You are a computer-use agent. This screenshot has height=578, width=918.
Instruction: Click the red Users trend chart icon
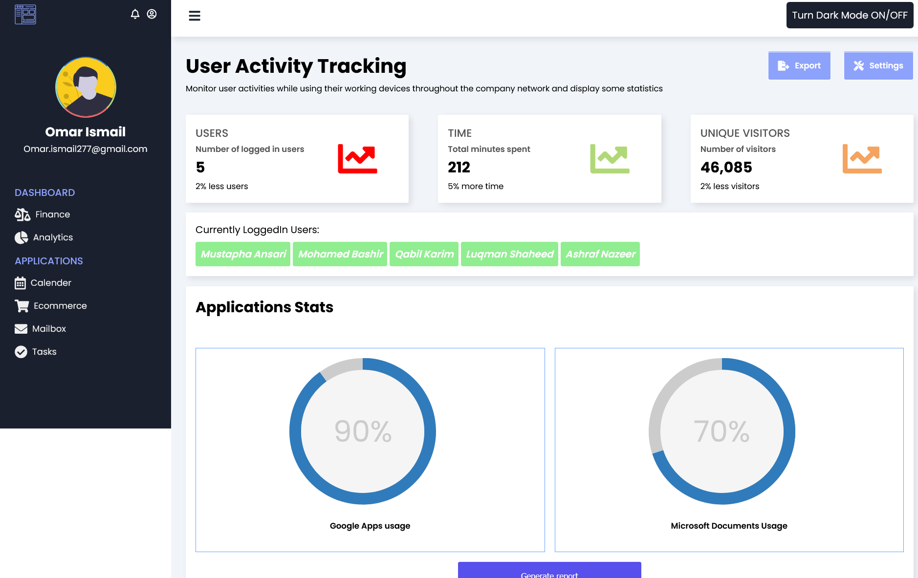[x=357, y=158]
